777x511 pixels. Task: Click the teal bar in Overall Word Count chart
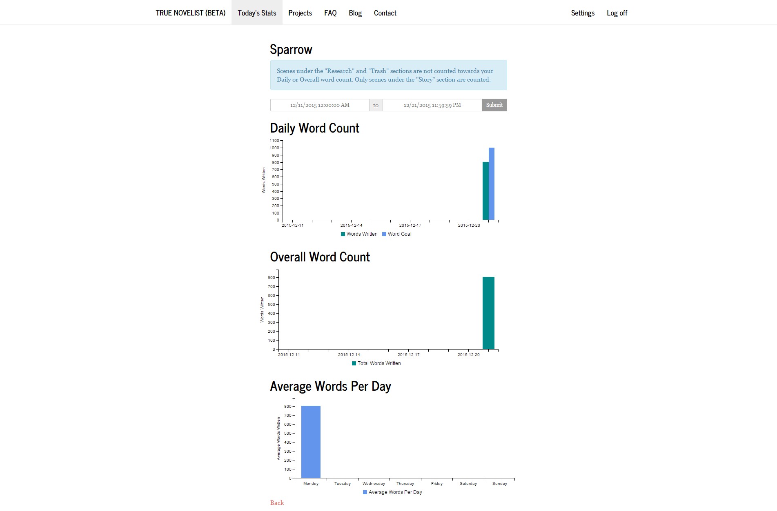click(x=488, y=313)
